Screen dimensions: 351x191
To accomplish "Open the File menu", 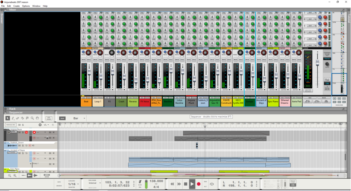I will coord(3,6).
